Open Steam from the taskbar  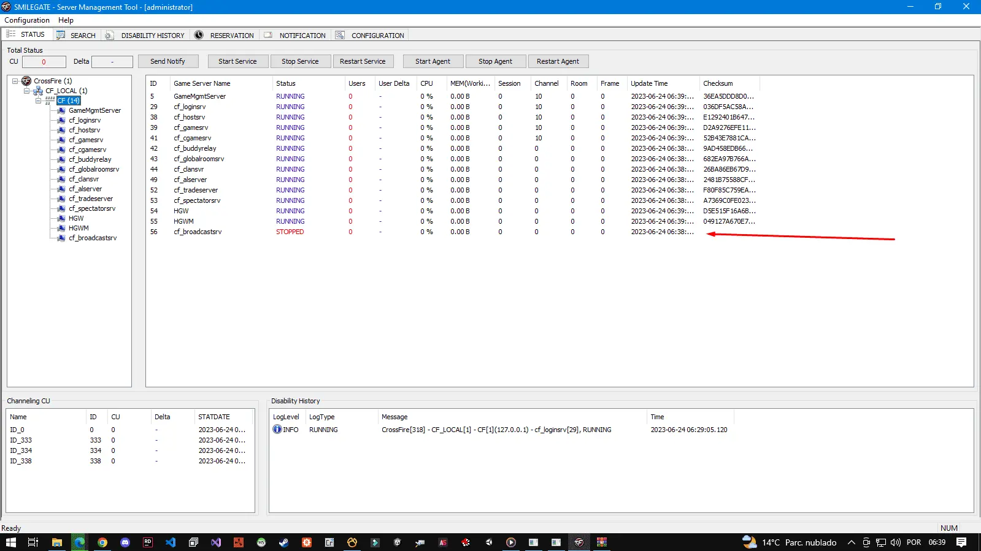tap(284, 542)
